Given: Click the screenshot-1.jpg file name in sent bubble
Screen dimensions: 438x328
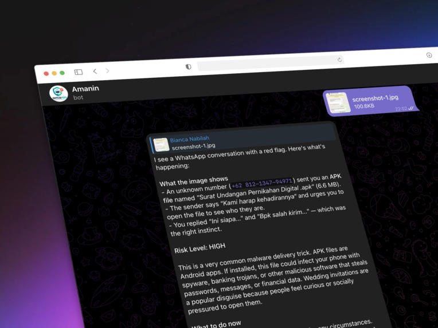Looking at the screenshot, I should (375, 98).
